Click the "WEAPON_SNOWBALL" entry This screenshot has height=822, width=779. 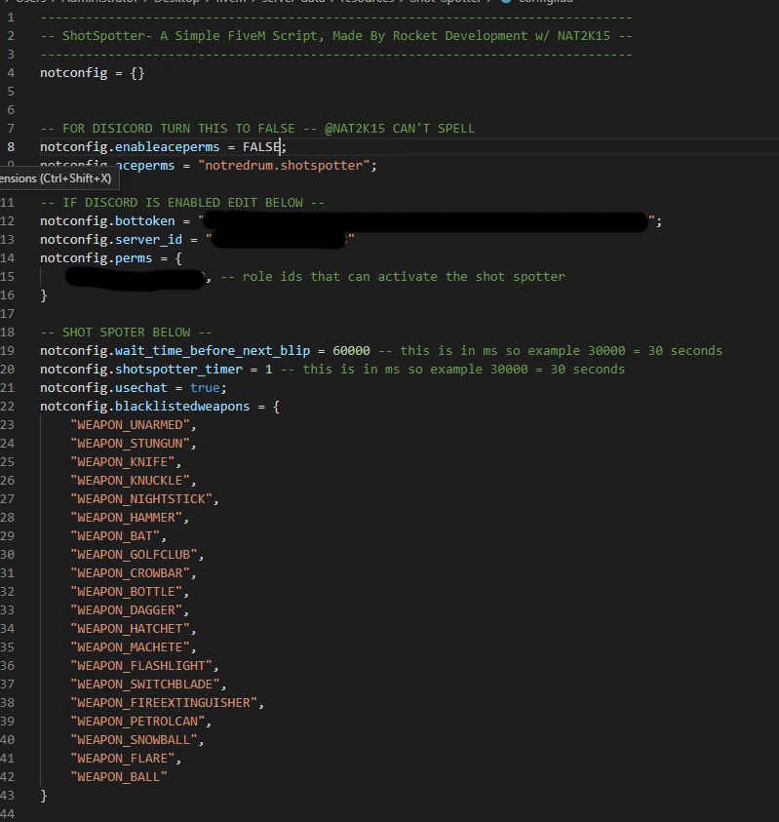(136, 739)
